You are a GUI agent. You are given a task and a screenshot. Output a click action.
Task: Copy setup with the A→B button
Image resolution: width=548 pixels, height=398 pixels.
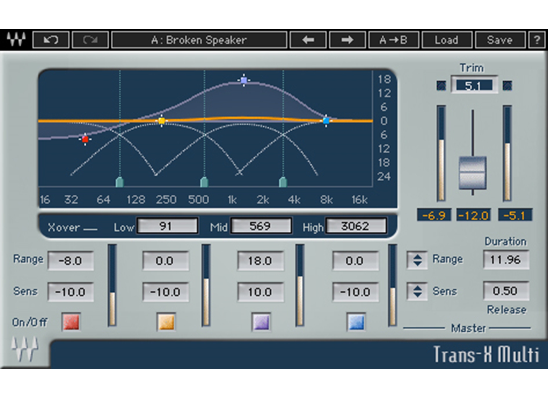point(393,40)
